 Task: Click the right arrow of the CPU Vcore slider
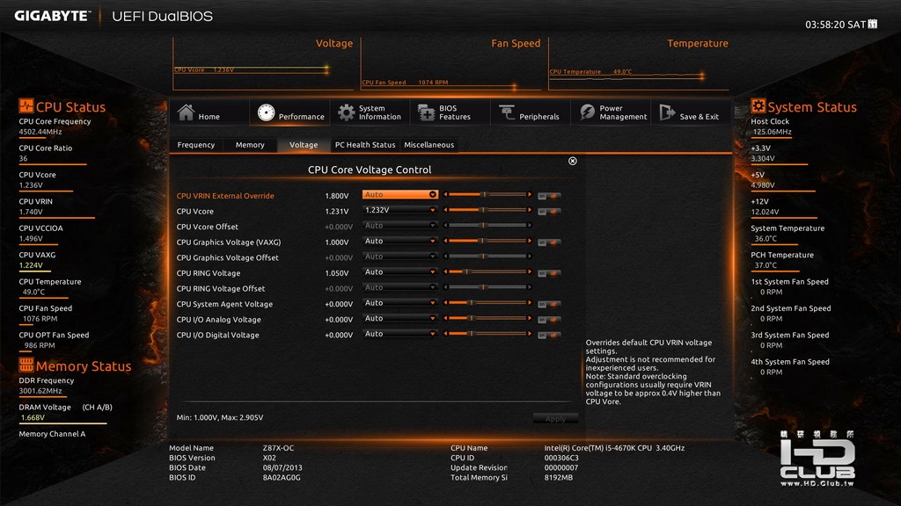529,210
